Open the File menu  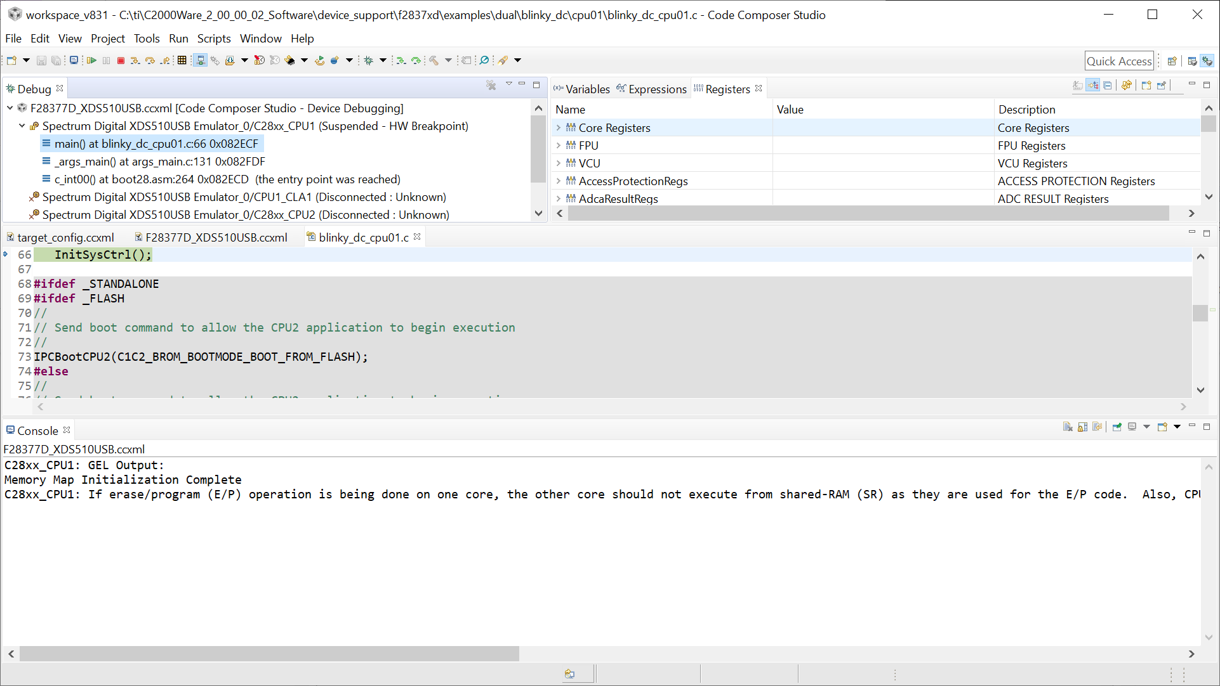click(x=13, y=38)
